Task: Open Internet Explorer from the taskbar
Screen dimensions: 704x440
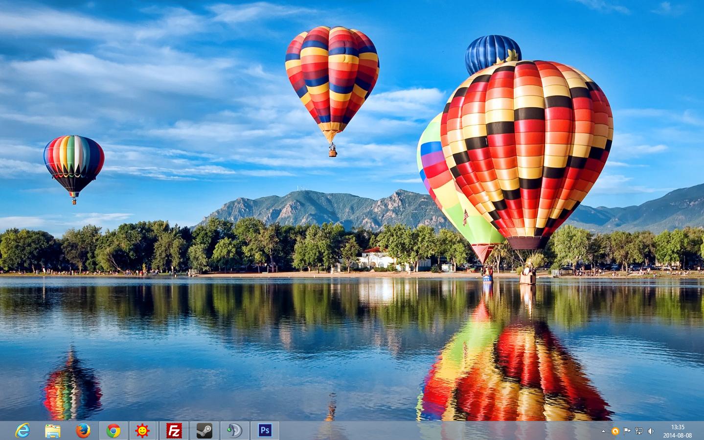Action: click(23, 431)
